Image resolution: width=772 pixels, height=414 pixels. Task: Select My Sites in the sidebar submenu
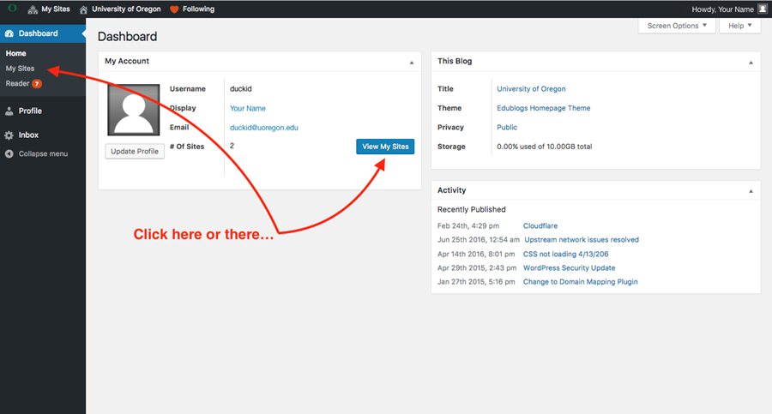[x=20, y=69]
